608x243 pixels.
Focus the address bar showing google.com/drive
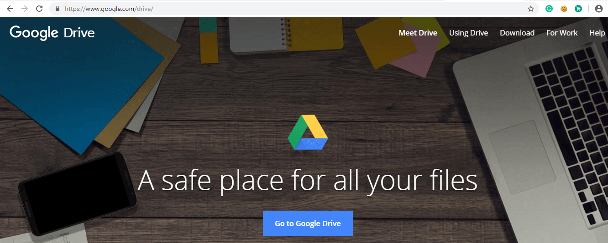[x=292, y=9]
